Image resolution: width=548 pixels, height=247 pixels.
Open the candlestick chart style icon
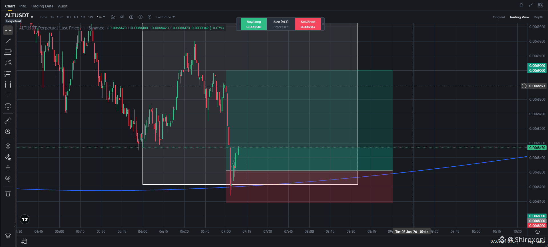(122, 17)
